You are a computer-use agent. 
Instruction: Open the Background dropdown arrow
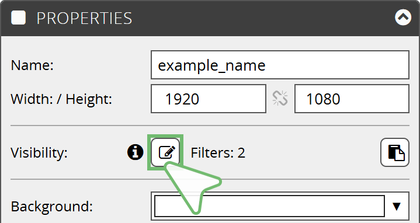coord(397,206)
